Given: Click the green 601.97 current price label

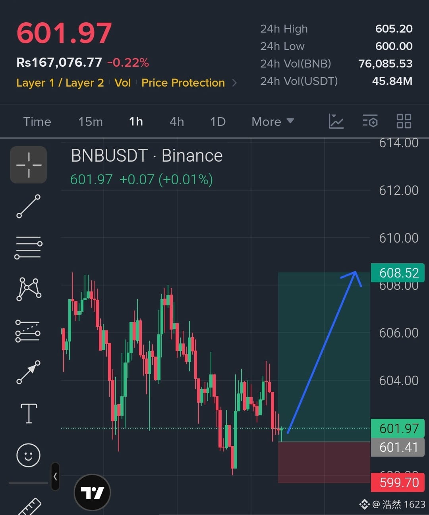Looking at the screenshot, I should point(398,428).
